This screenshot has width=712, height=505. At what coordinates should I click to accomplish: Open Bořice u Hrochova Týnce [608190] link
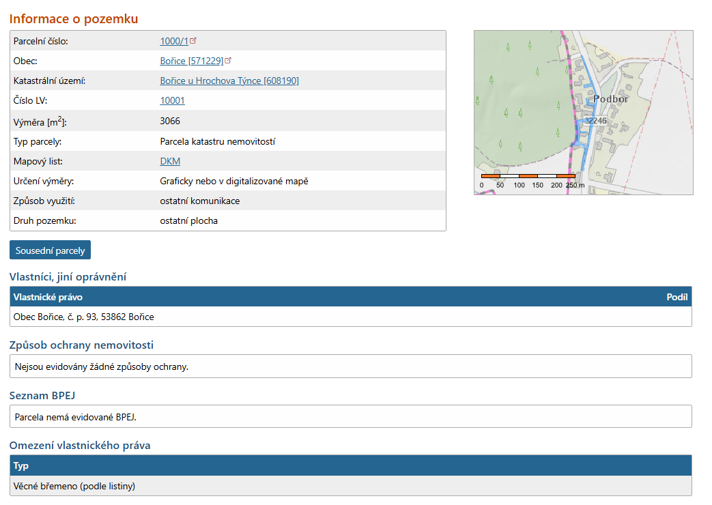[229, 81]
